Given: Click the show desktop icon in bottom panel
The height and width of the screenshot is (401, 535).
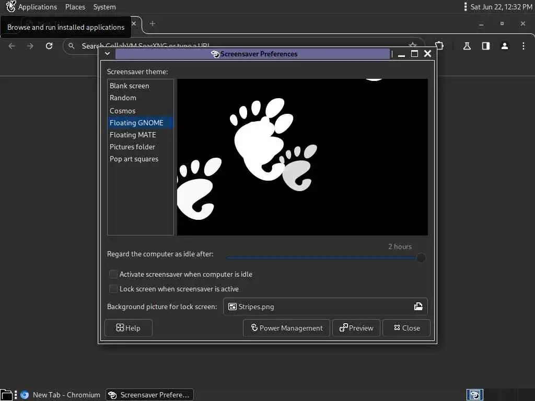Looking at the screenshot, I should [x=6, y=395].
